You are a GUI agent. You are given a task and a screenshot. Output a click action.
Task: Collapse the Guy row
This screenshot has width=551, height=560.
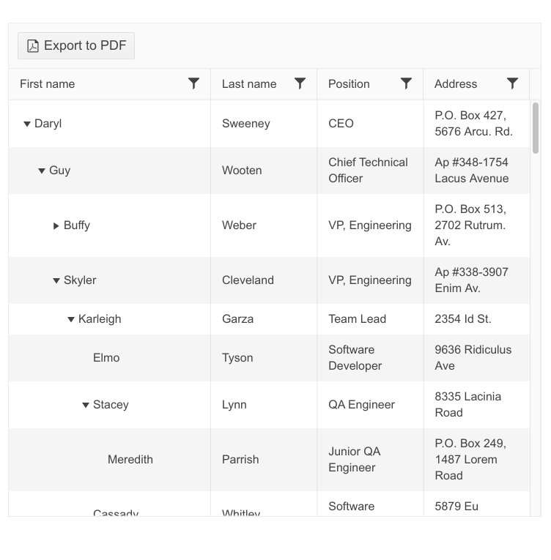(42, 171)
